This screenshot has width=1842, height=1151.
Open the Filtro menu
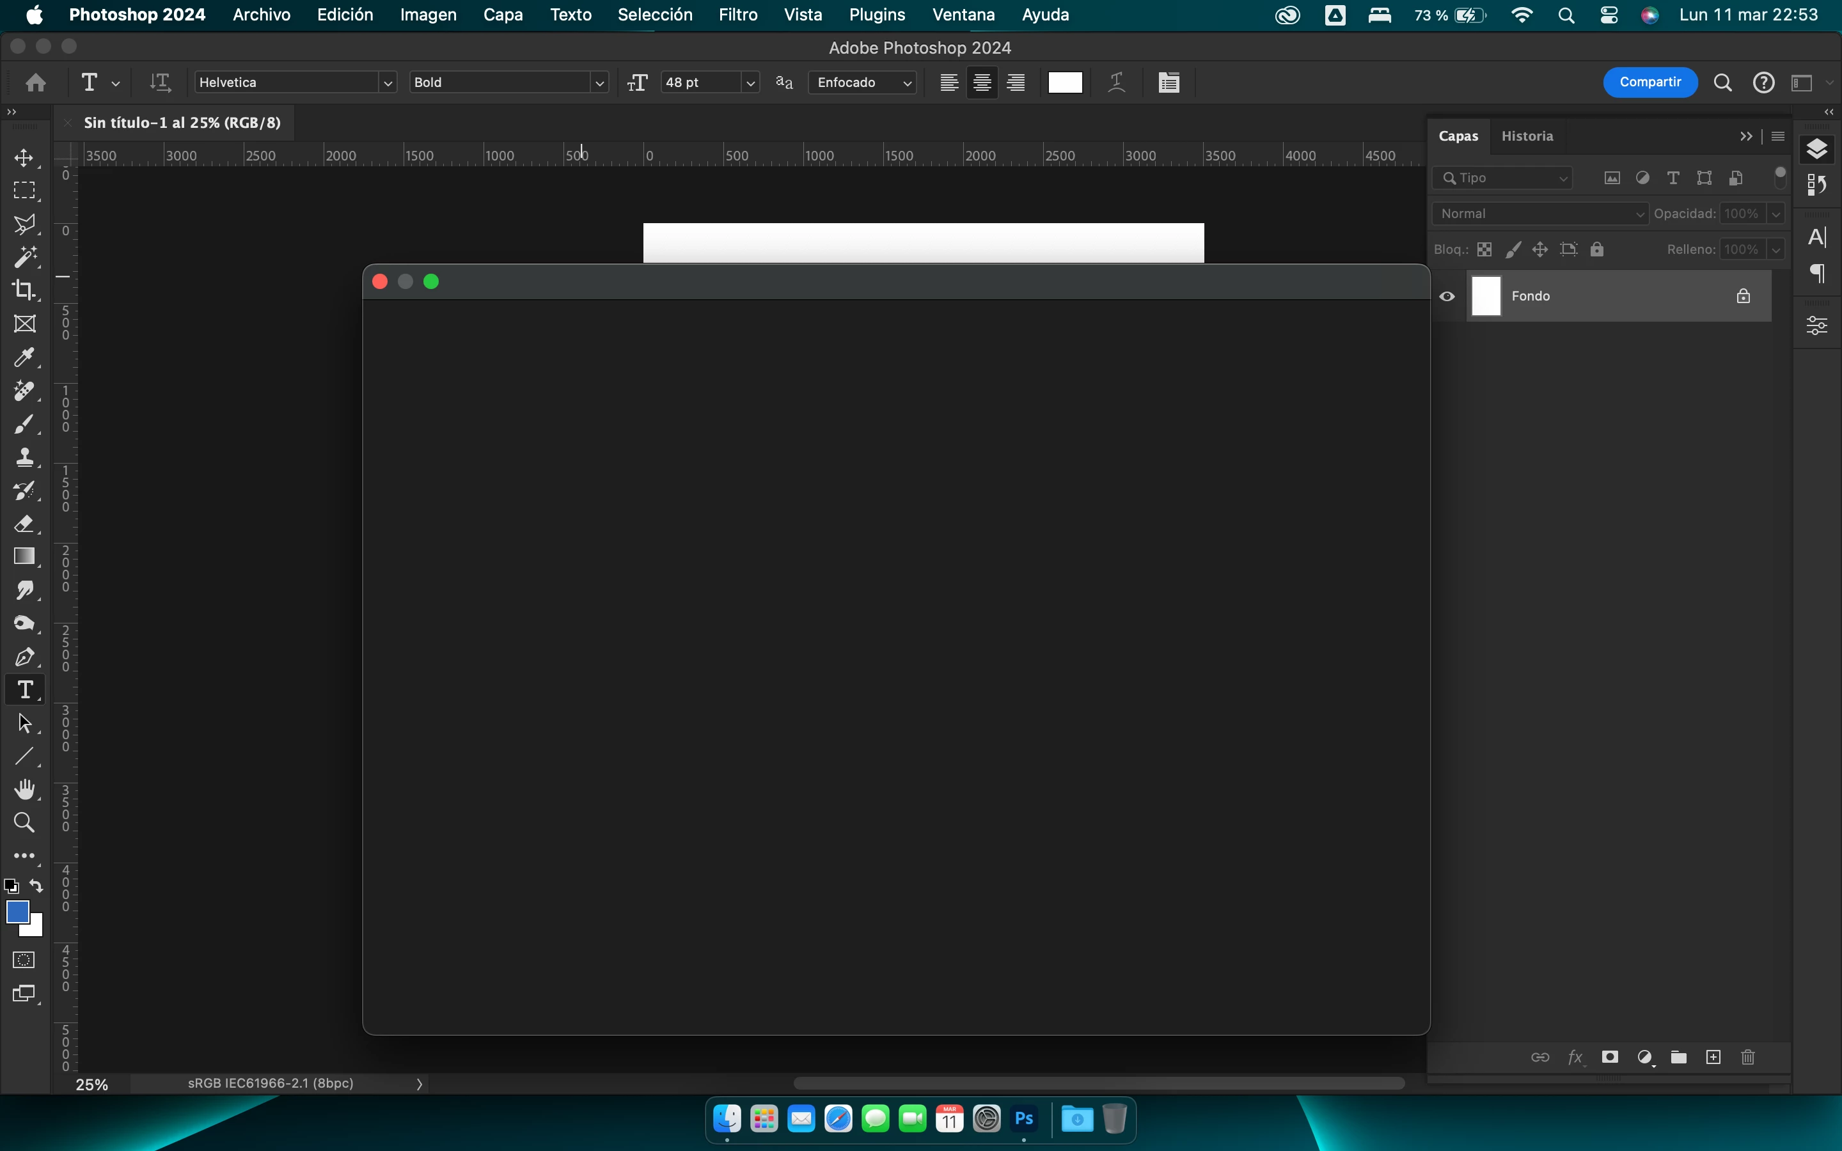click(x=737, y=15)
